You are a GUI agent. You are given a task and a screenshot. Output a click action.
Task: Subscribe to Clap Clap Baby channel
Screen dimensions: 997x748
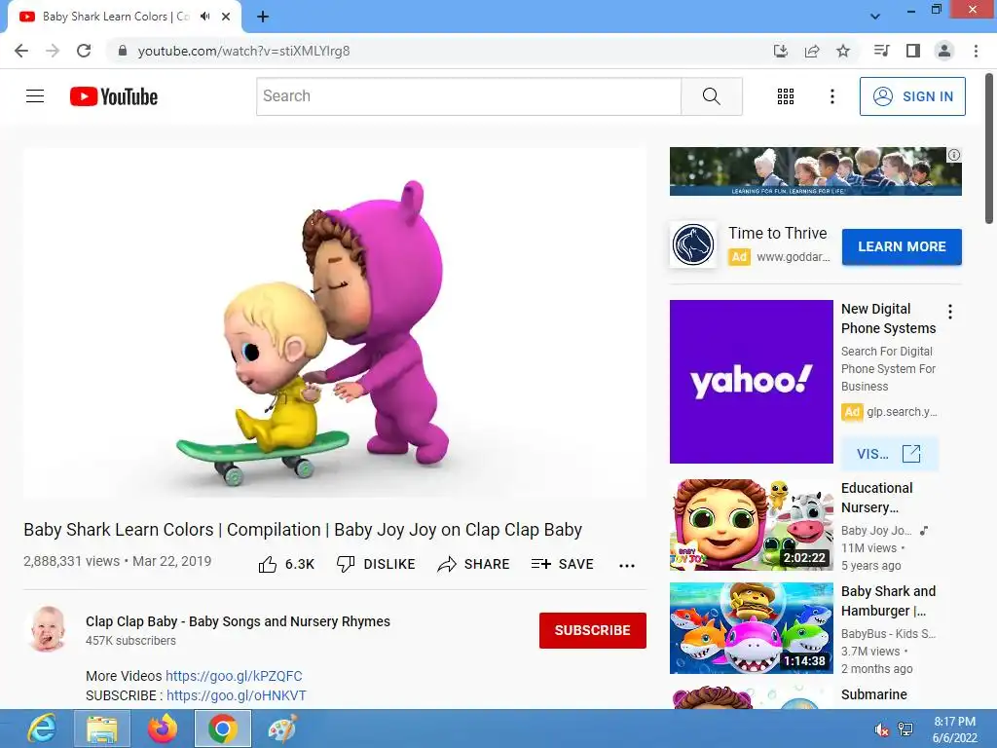tap(593, 630)
